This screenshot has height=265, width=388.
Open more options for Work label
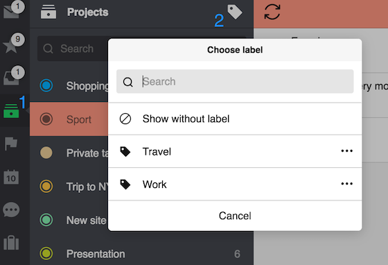point(346,184)
